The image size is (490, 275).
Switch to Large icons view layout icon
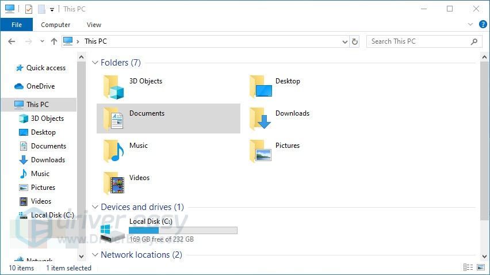tap(481, 267)
